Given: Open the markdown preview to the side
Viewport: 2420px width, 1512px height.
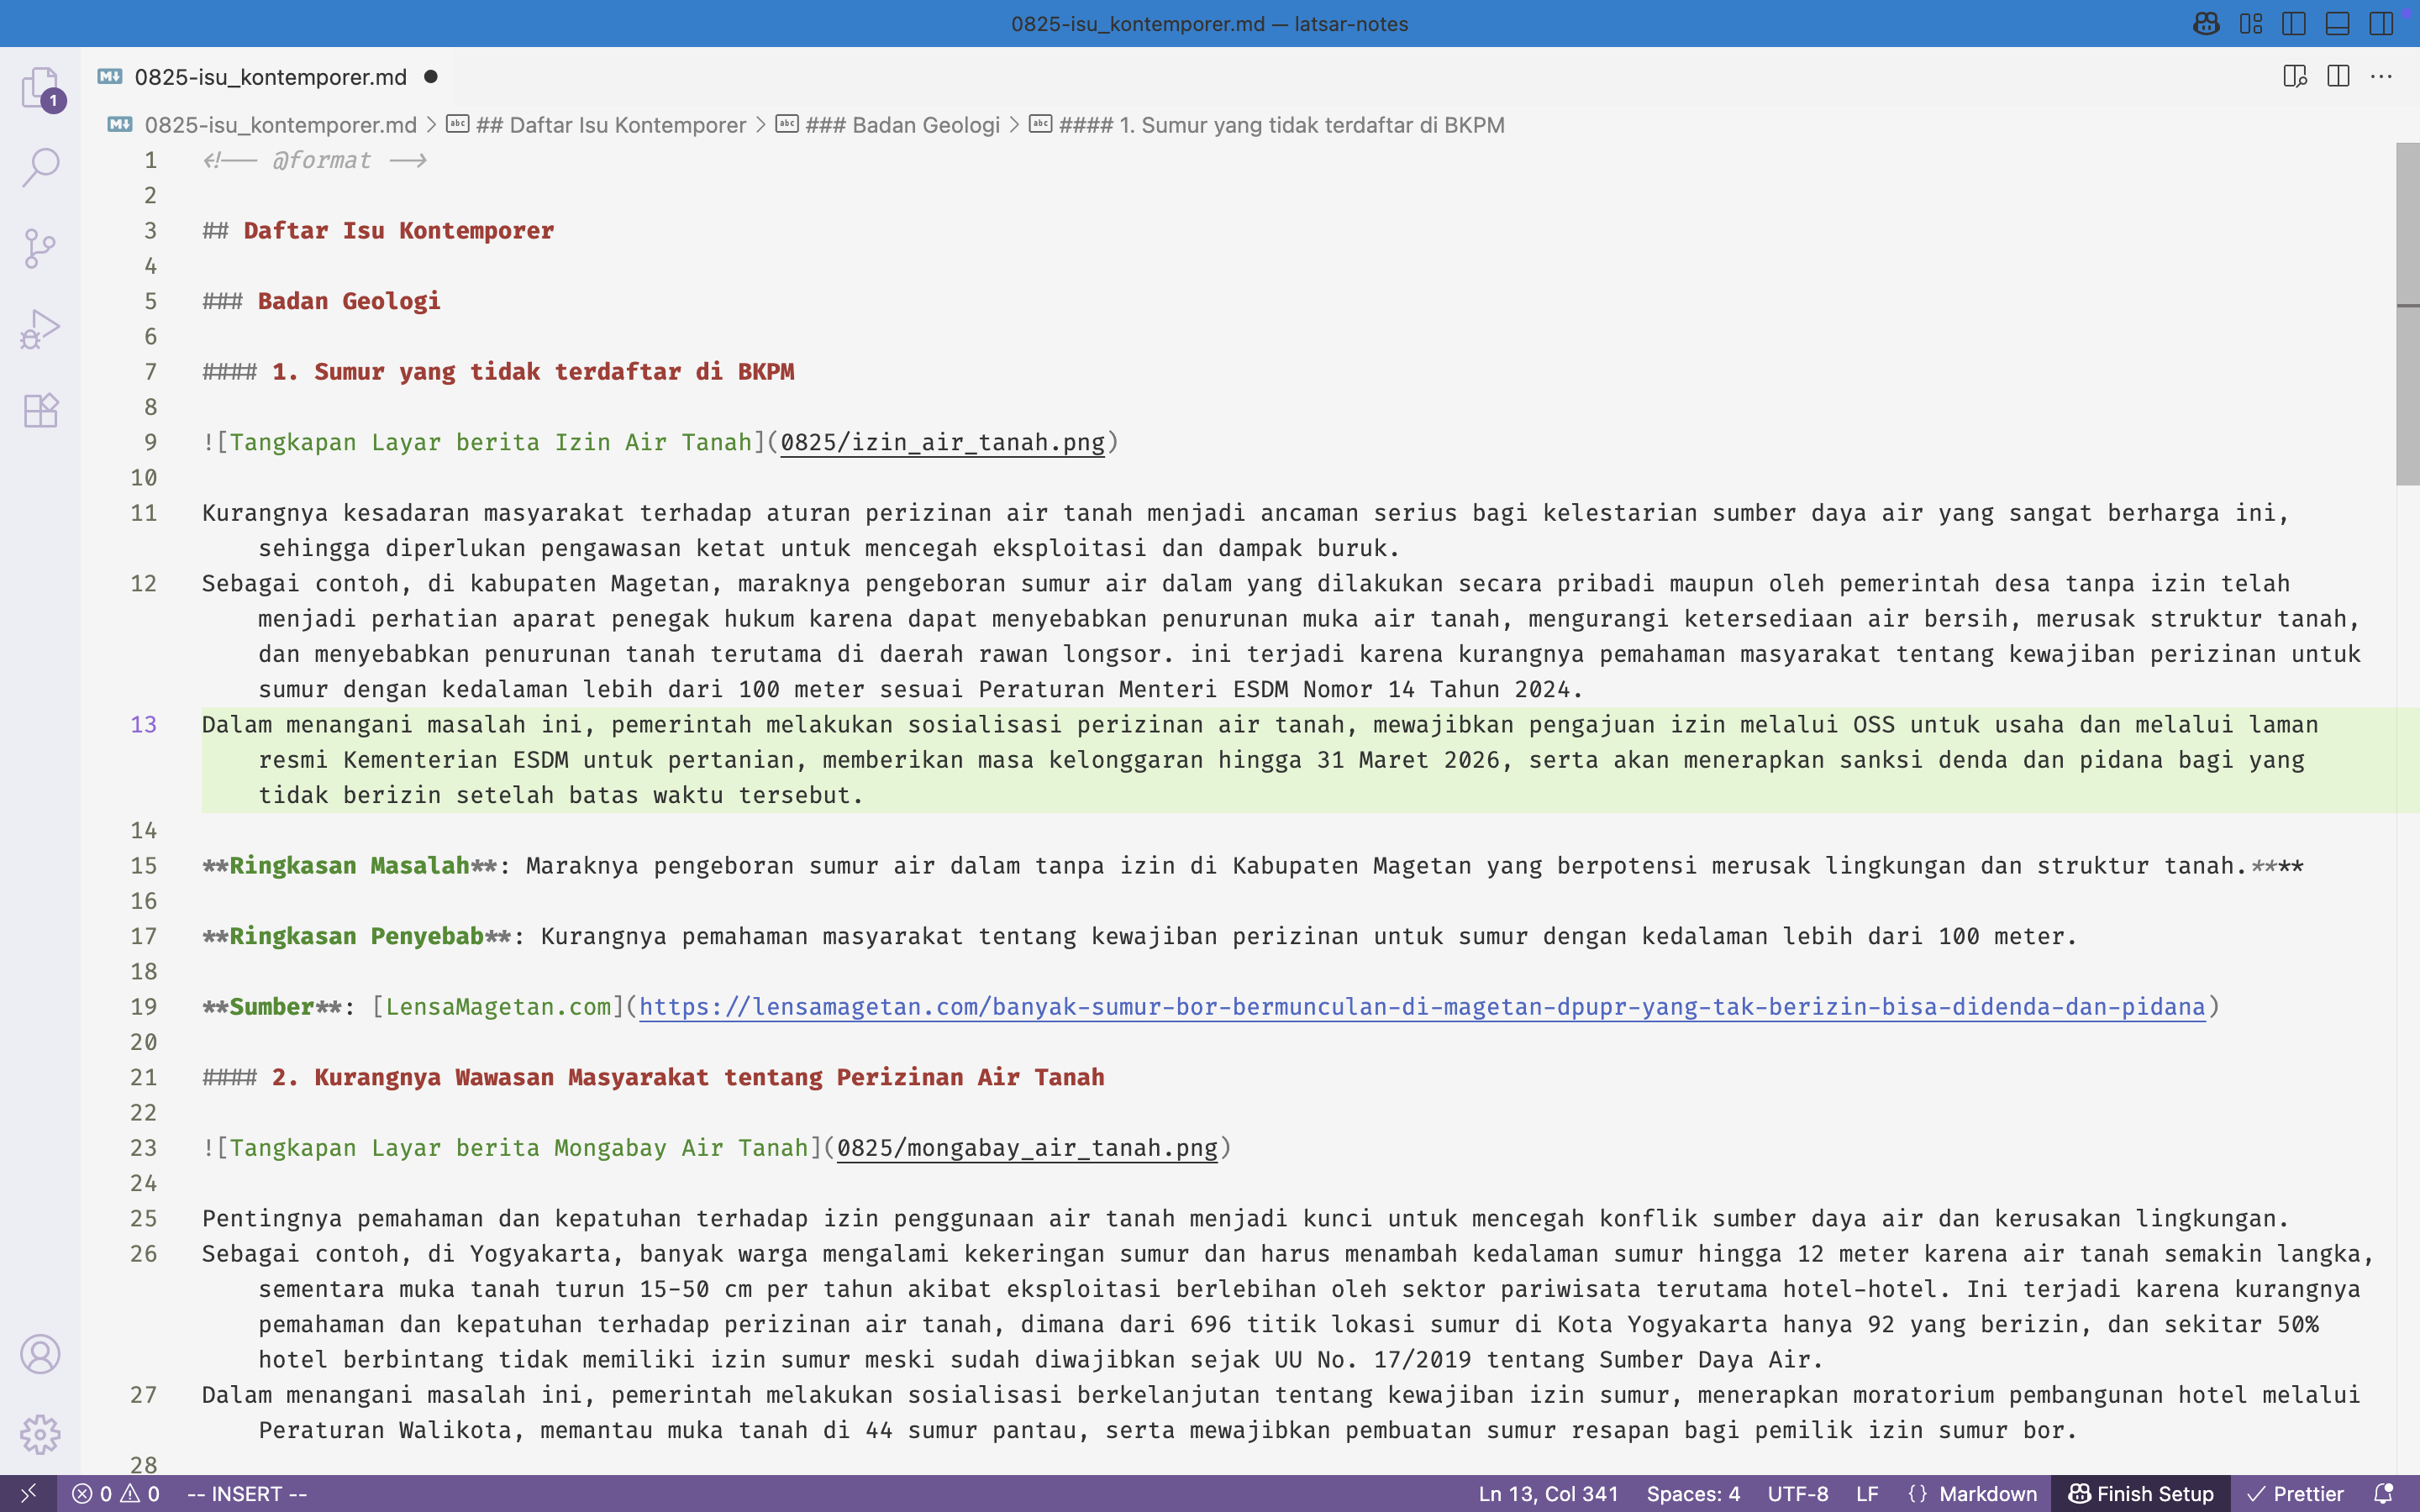Looking at the screenshot, I should pyautogui.click(x=2294, y=77).
